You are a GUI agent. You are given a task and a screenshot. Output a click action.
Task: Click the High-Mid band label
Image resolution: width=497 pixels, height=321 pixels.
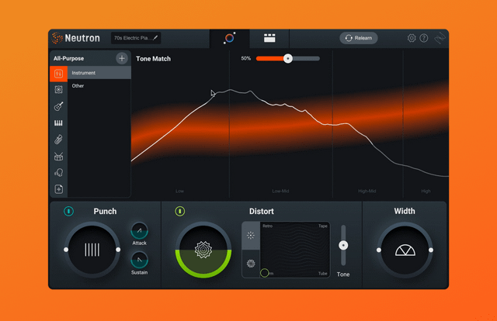coord(367,192)
